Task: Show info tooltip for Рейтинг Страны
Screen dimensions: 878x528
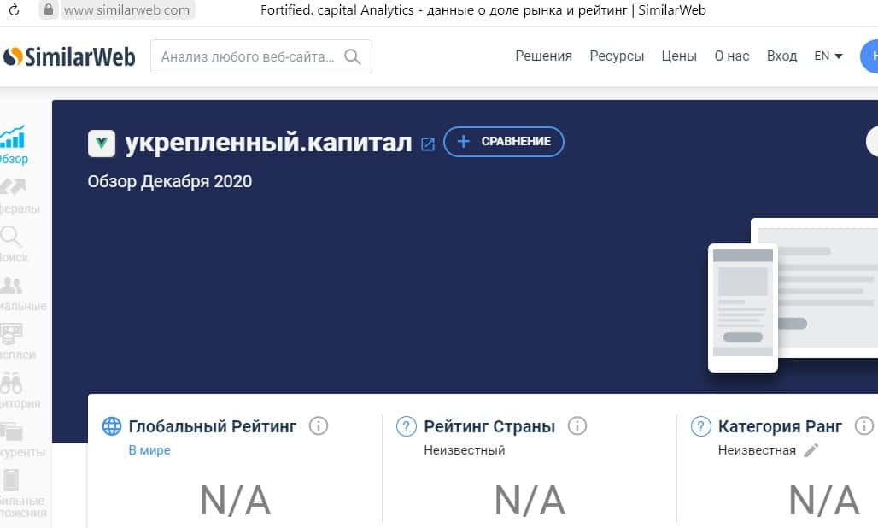Action: pos(577,426)
